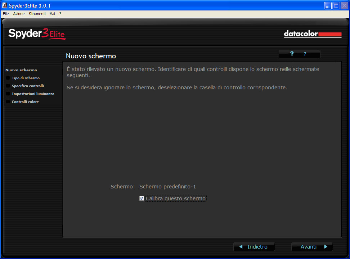The image size is (350, 259).
Task: Open the Vai menu
Action: 52,14
